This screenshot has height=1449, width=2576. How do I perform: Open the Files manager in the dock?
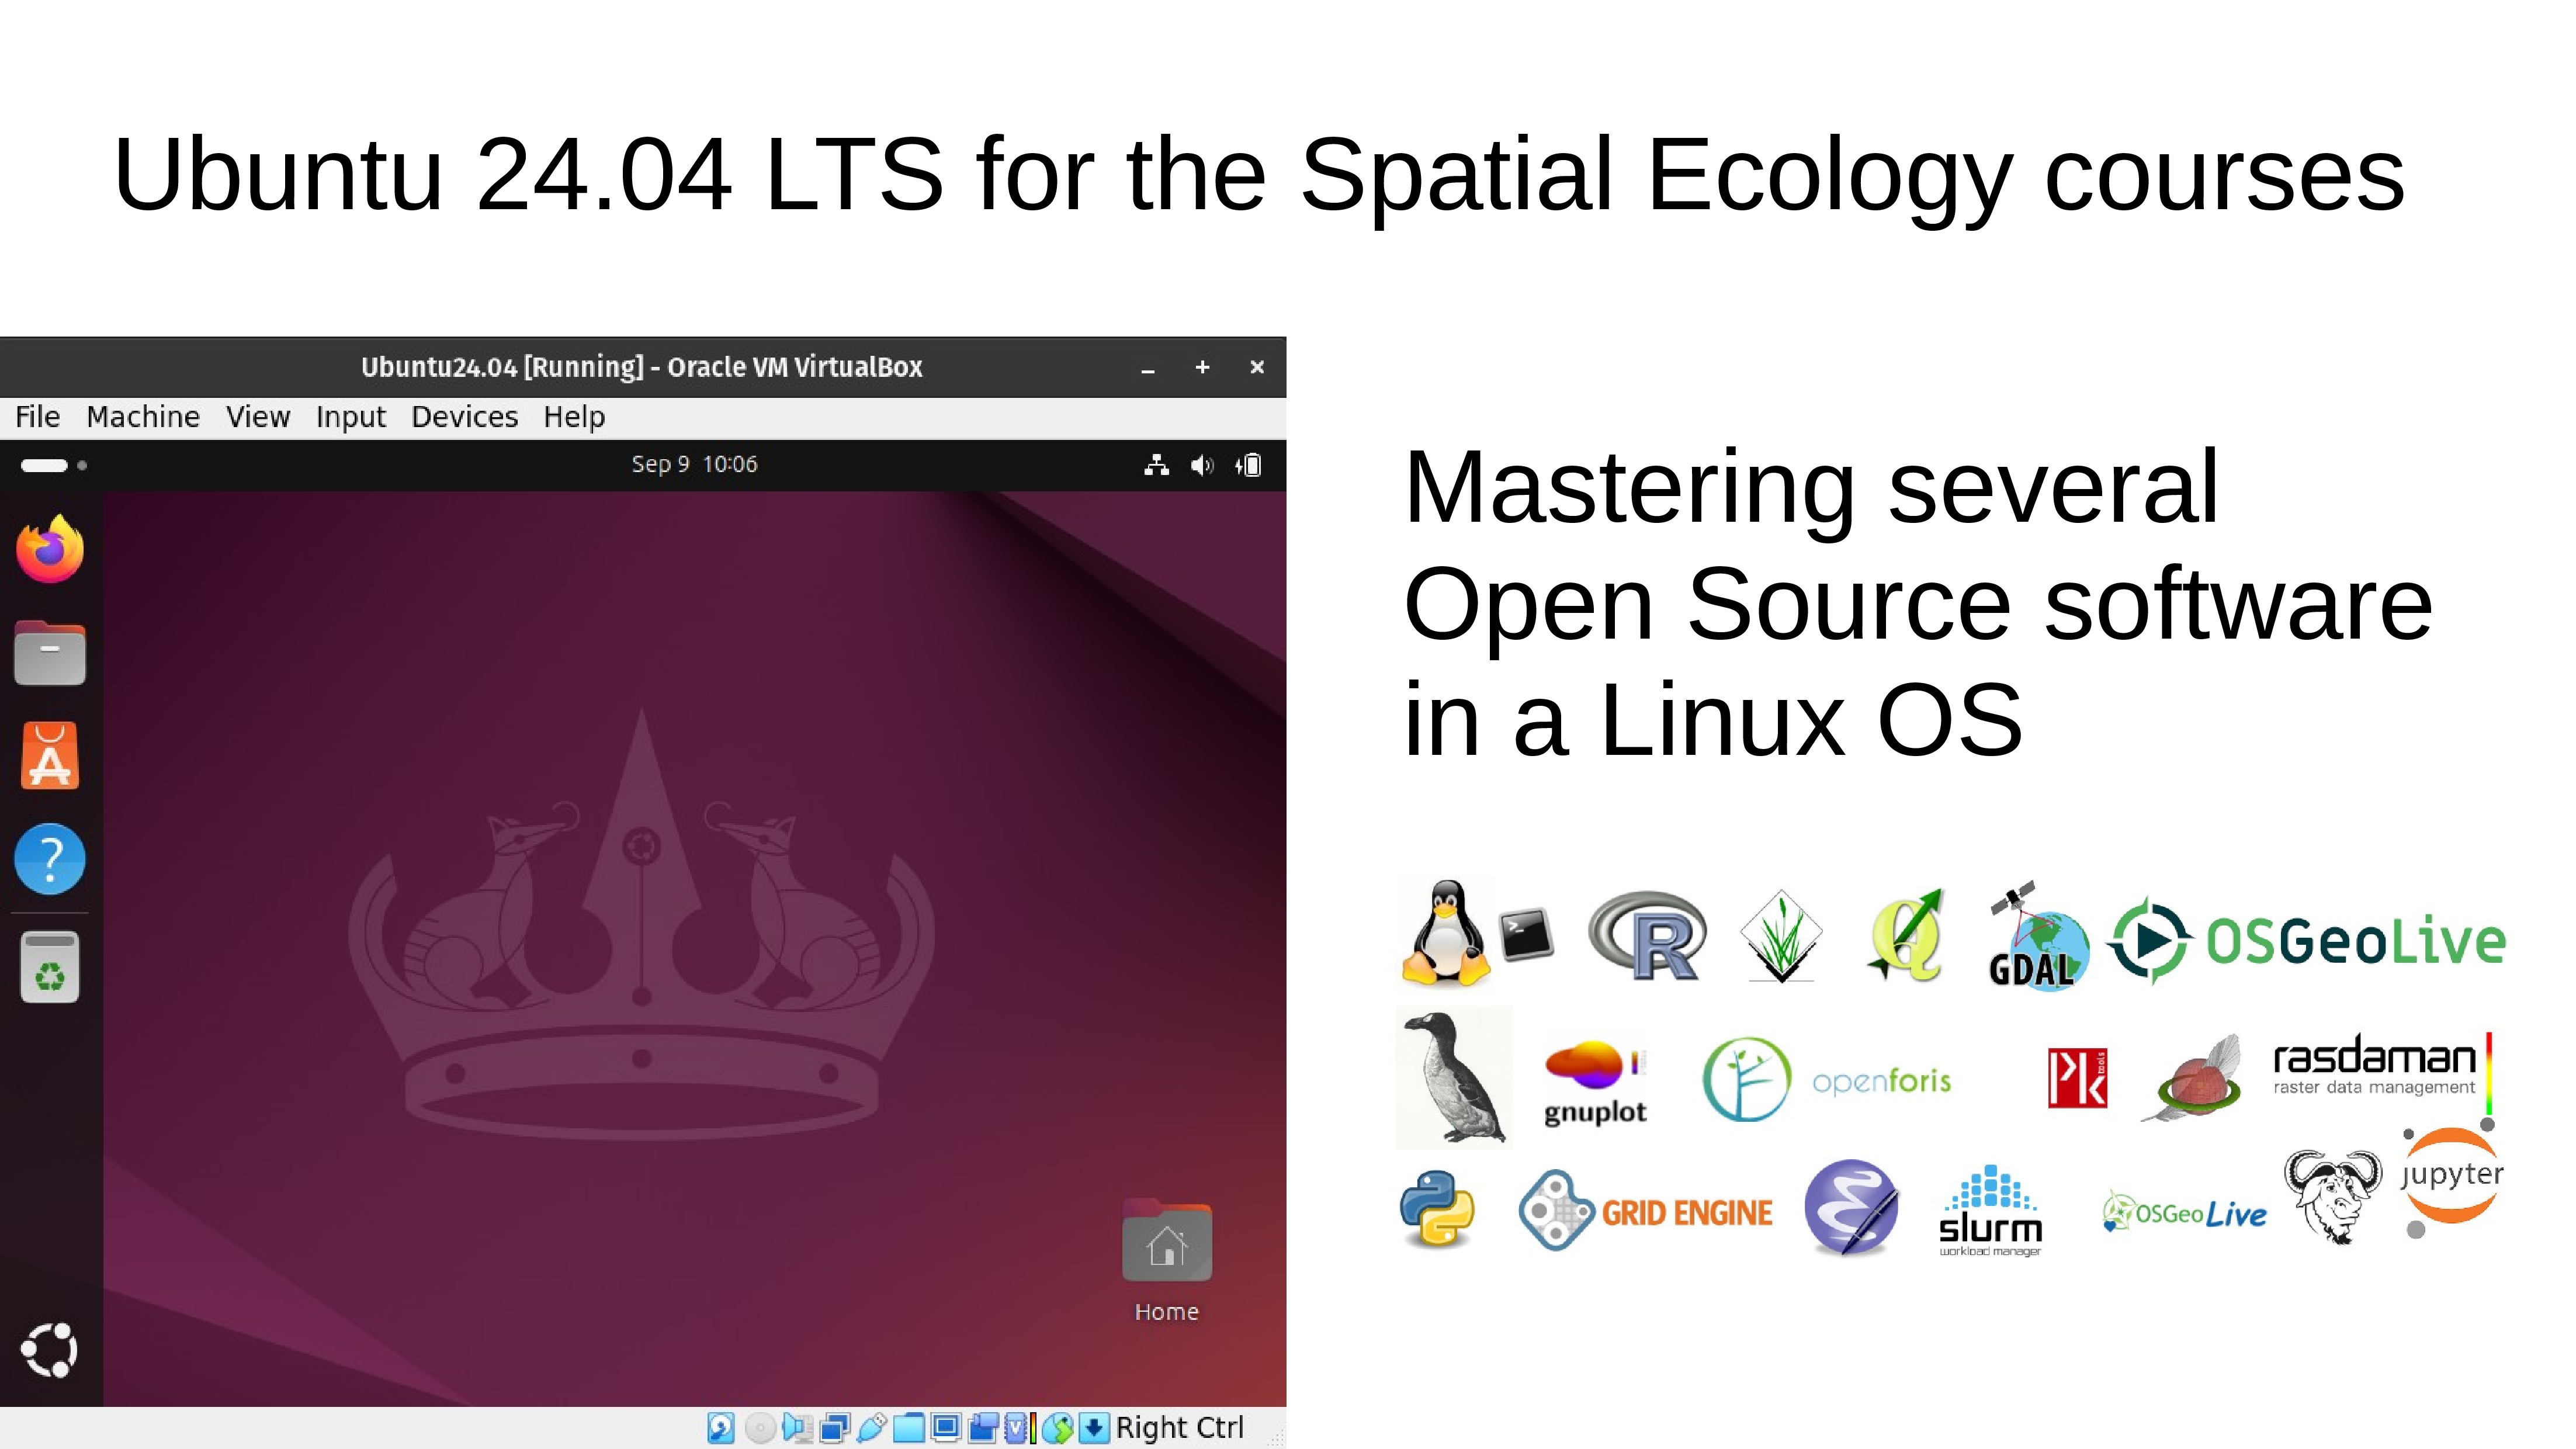pos(50,653)
